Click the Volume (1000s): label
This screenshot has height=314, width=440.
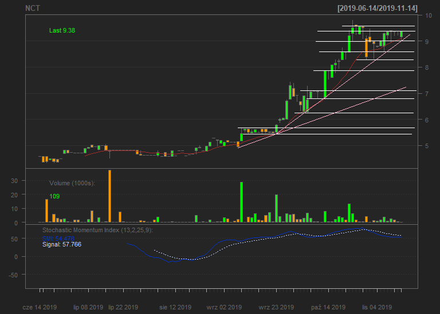[x=72, y=183]
